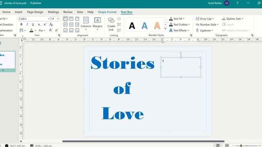
Task: Open the font size 14 dropdown
Action: click(x=58, y=19)
